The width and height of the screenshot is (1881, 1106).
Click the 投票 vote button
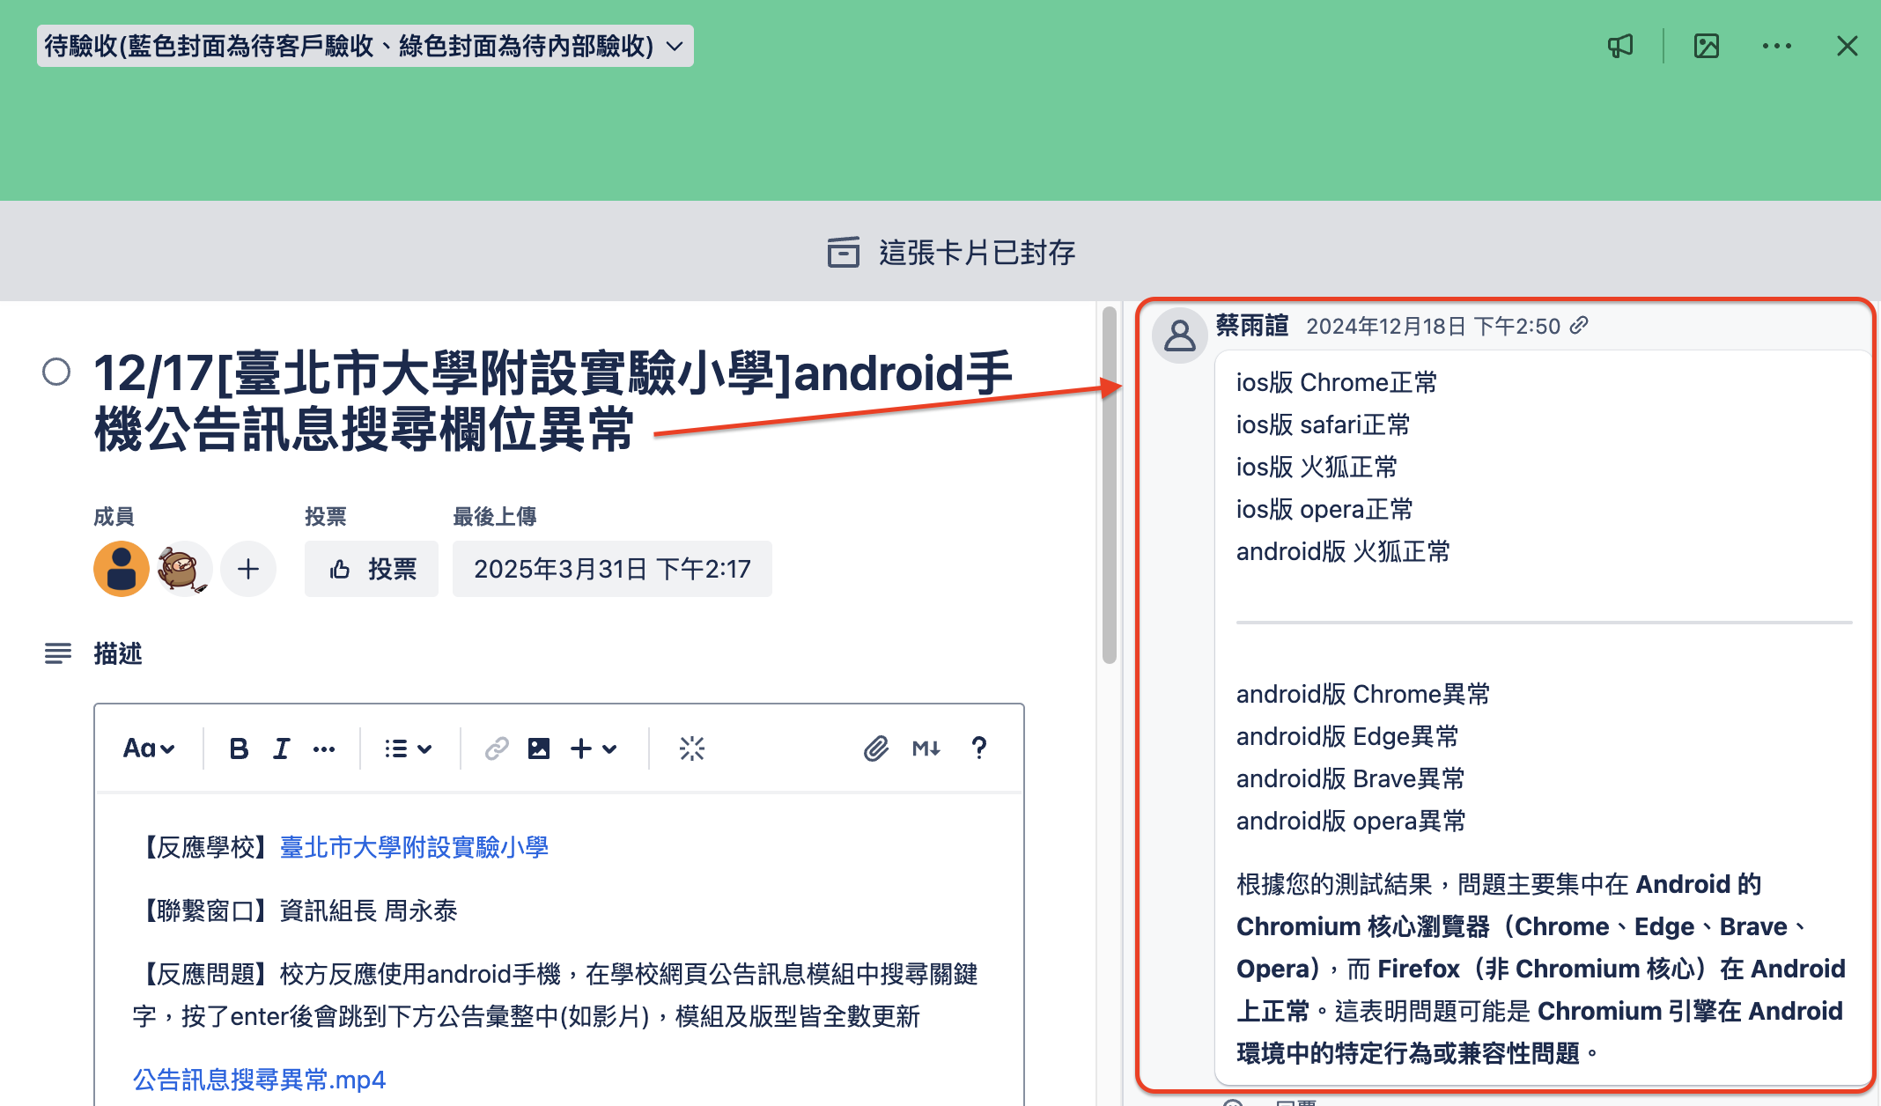tap(372, 569)
